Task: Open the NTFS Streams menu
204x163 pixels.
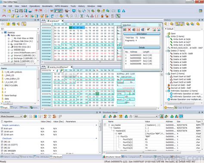Action: pos(62,6)
